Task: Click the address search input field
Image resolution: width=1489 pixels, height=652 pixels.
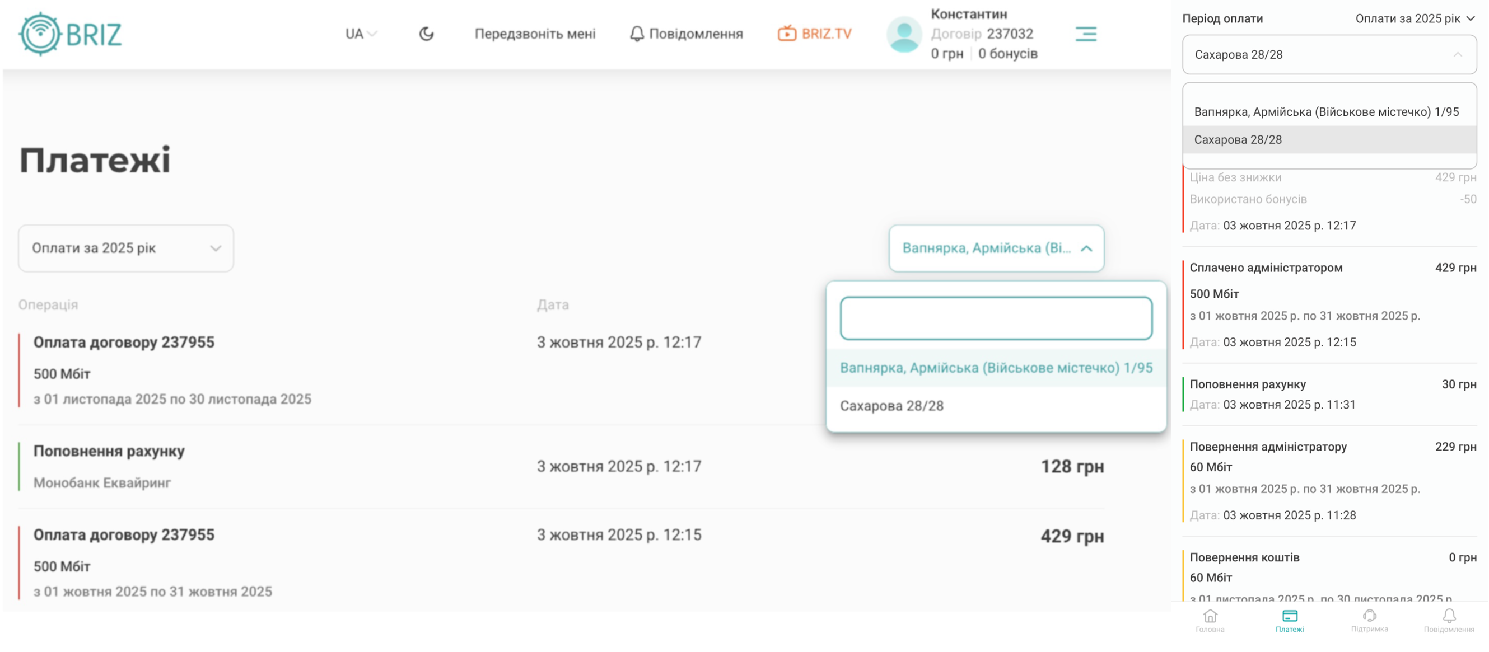Action: 995,318
